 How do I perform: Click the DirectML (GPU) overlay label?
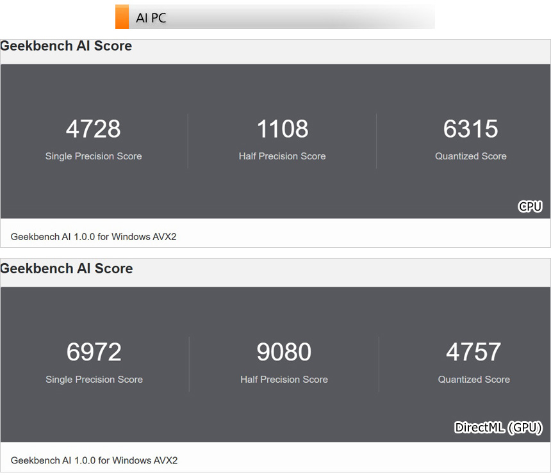coord(498,428)
